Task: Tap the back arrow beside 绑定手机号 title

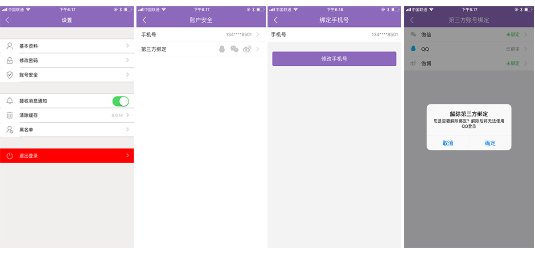Action: [x=276, y=20]
